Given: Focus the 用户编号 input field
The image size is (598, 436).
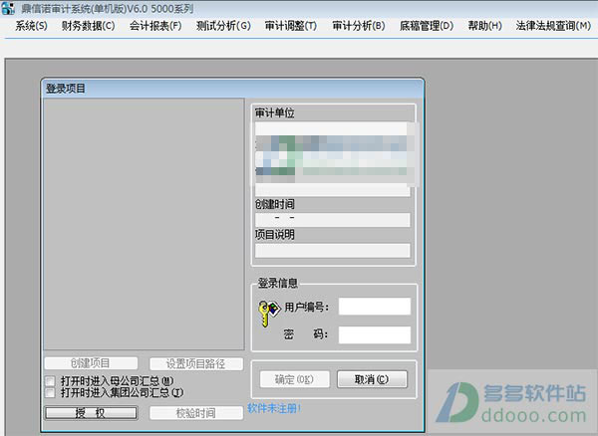Looking at the screenshot, I should tap(375, 307).
